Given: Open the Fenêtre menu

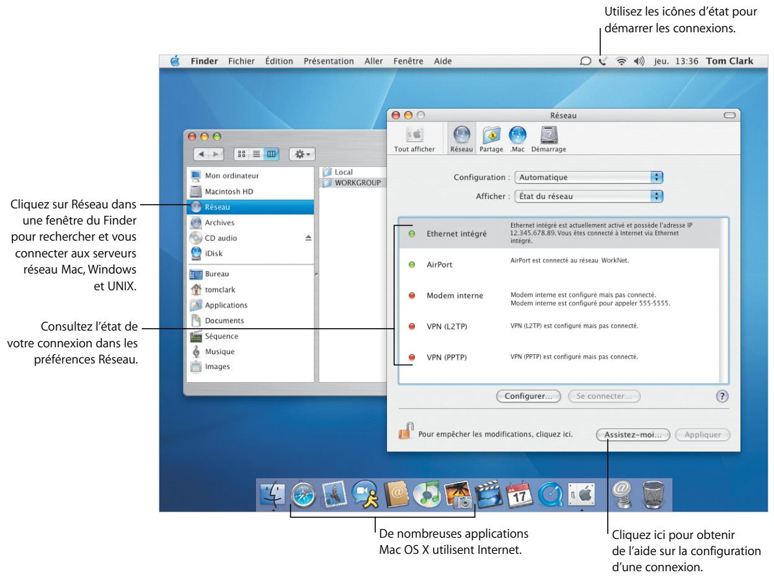Looking at the screenshot, I should (408, 61).
